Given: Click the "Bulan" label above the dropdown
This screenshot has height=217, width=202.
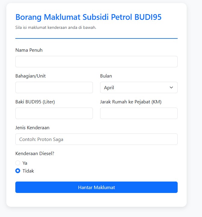Looking at the screenshot, I should (106, 76).
